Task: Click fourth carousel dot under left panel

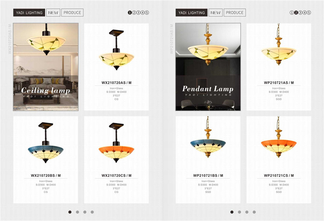Action: click(92, 212)
